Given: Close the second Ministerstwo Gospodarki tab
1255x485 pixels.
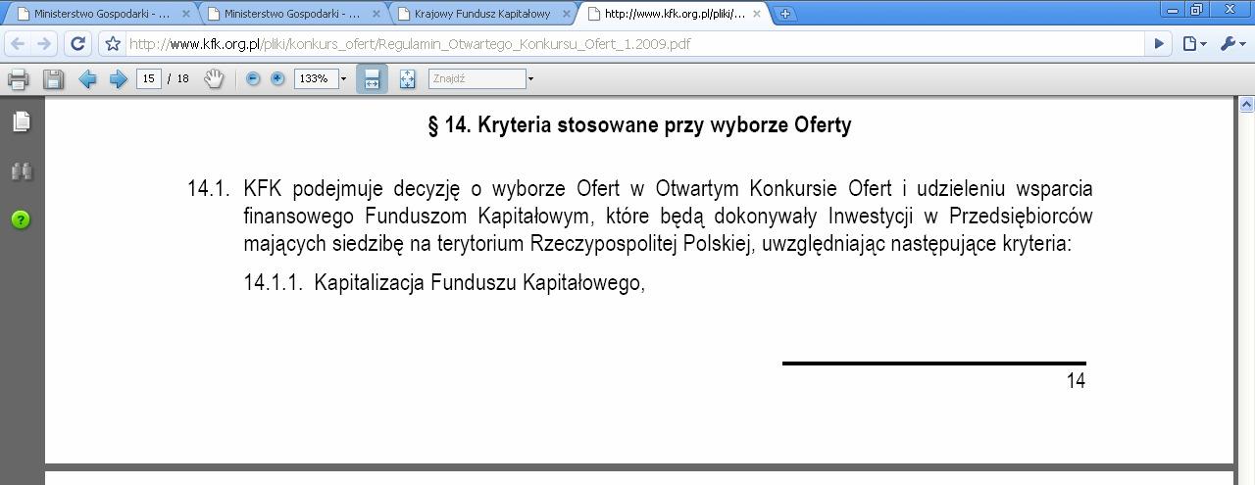Looking at the screenshot, I should (x=376, y=15).
